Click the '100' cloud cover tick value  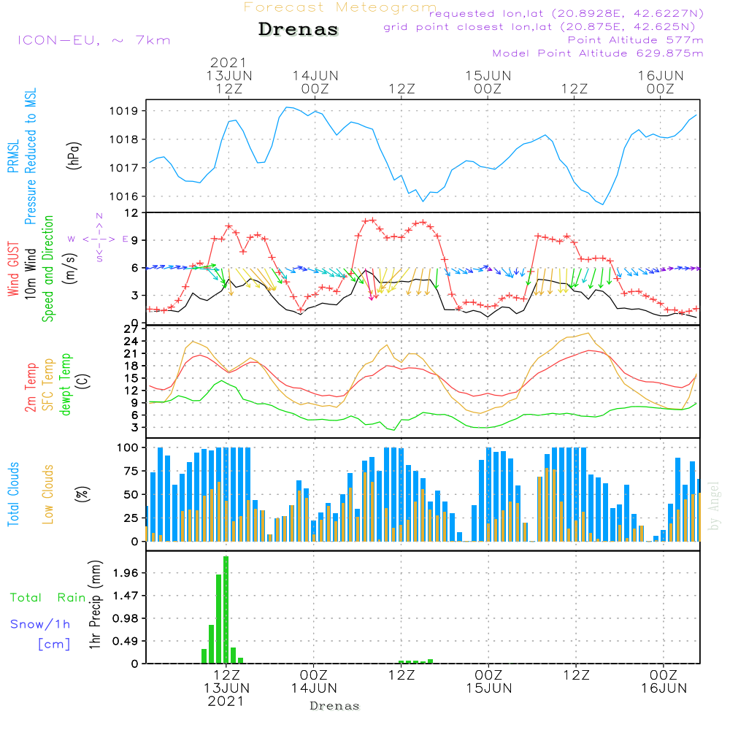coord(127,447)
